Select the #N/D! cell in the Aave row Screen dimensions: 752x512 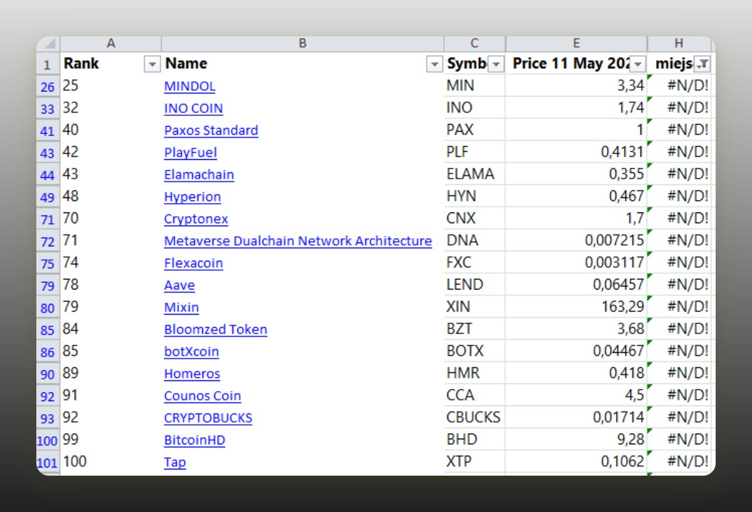[680, 285]
